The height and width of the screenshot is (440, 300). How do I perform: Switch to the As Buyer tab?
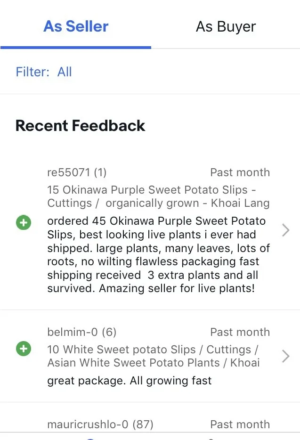[225, 26]
